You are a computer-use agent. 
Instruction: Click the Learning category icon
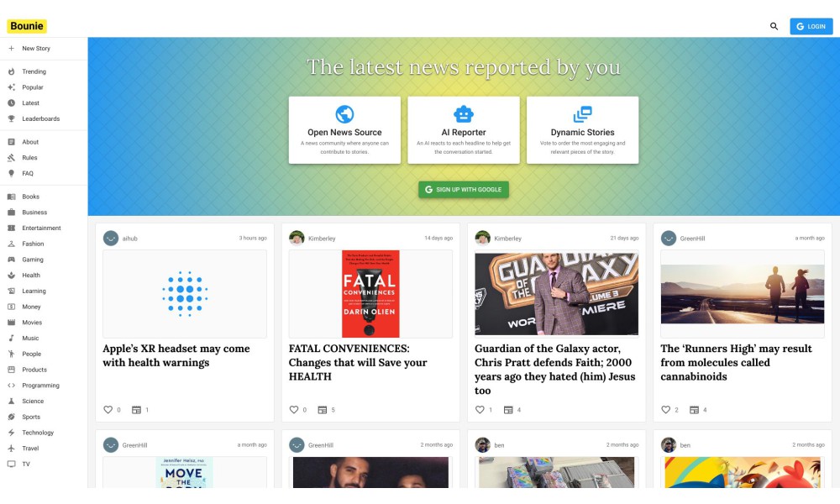pos(11,291)
